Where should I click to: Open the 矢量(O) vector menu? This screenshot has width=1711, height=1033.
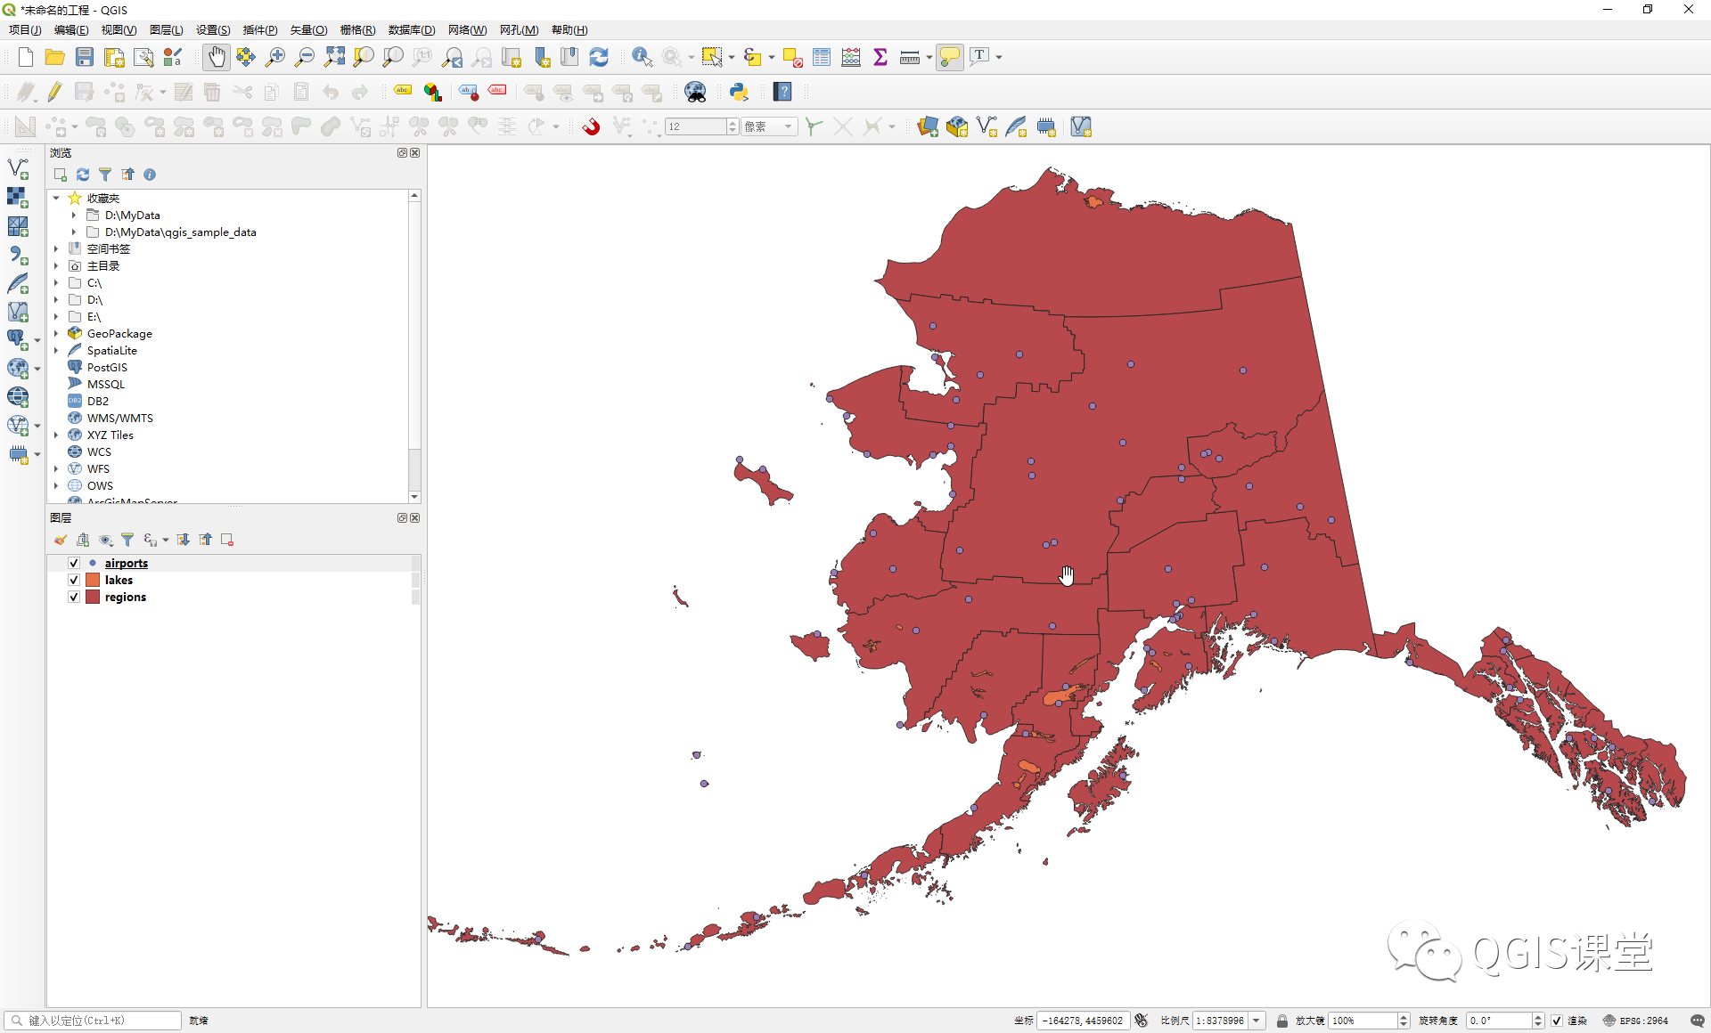coord(308,30)
